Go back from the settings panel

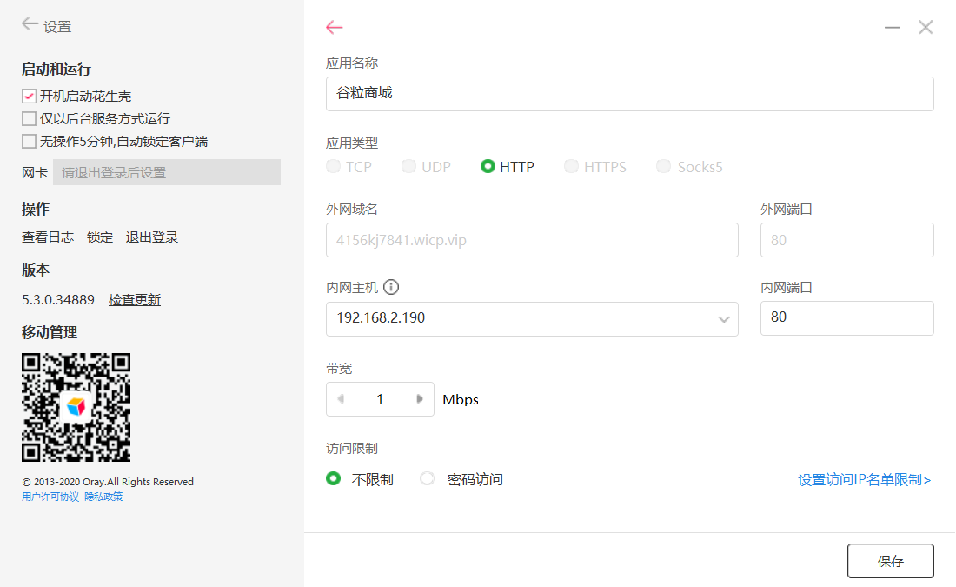30,23
